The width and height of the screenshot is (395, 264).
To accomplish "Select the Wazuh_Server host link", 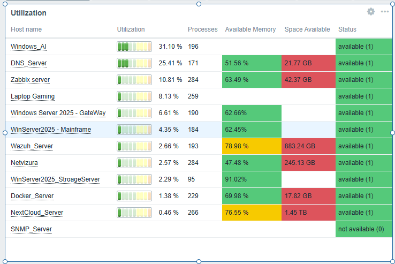I will point(32,146).
